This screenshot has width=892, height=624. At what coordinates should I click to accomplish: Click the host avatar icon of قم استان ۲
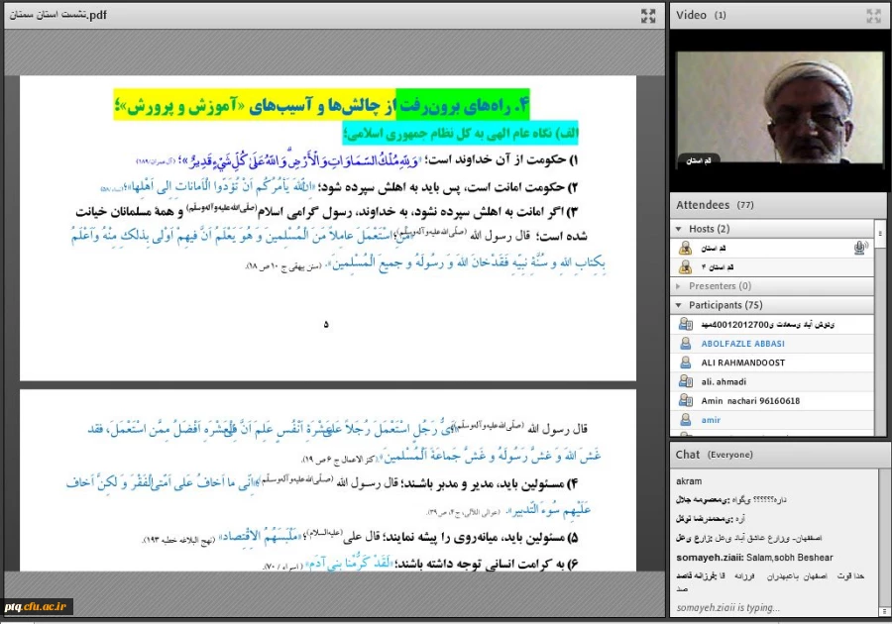(x=685, y=266)
